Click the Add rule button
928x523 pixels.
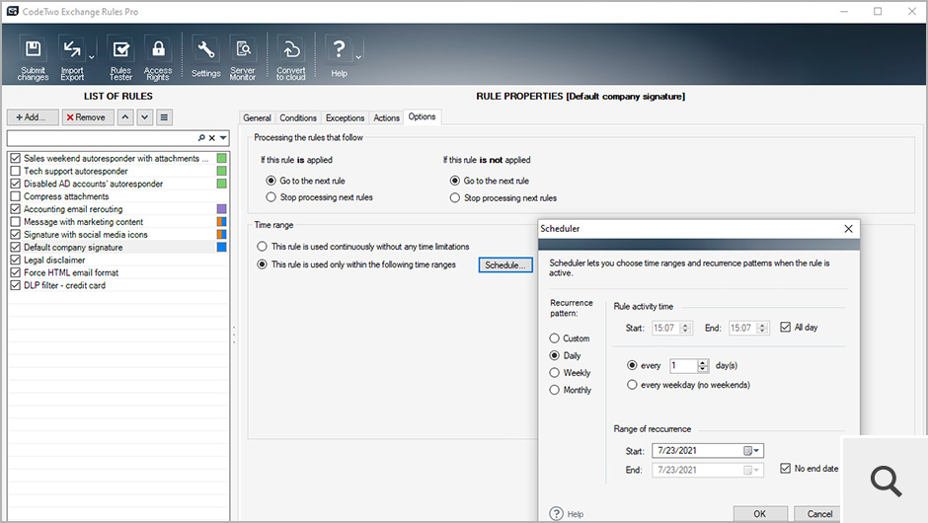point(33,117)
